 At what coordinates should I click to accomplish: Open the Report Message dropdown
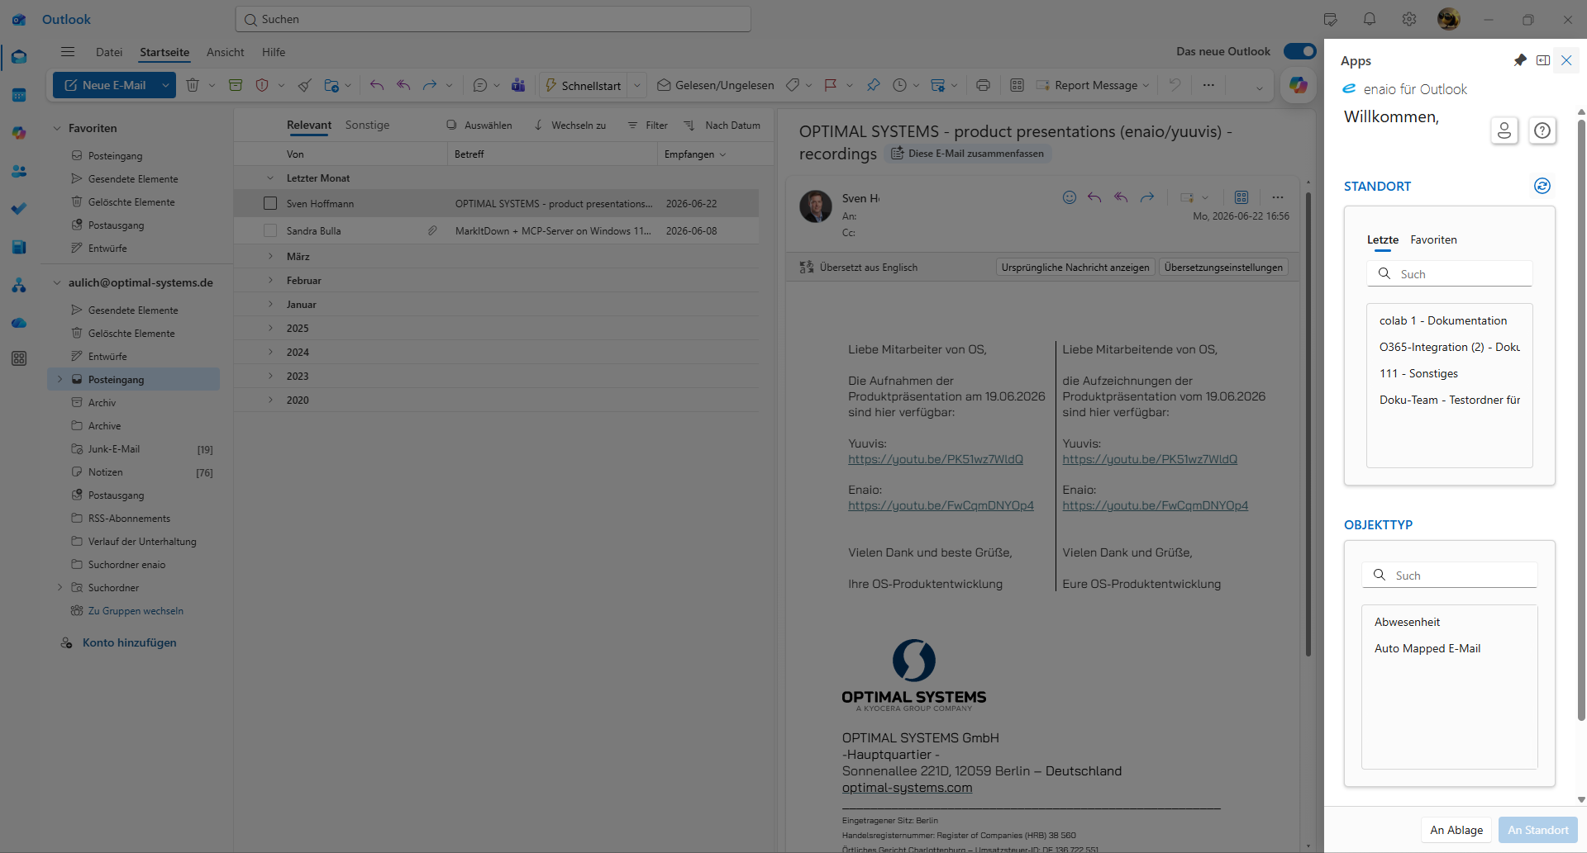click(x=1146, y=85)
